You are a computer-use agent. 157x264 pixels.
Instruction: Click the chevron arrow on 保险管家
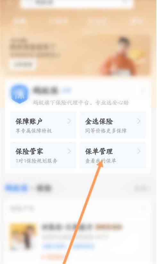click(x=69, y=151)
